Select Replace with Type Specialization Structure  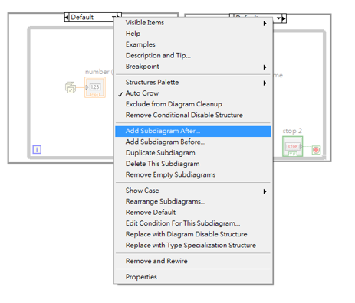pyautogui.click(x=193, y=246)
